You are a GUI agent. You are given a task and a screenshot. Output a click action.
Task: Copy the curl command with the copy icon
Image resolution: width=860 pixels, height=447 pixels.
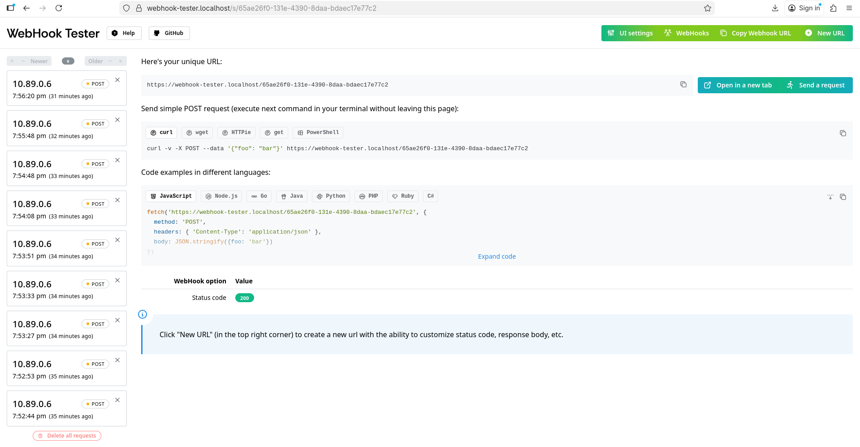843,133
